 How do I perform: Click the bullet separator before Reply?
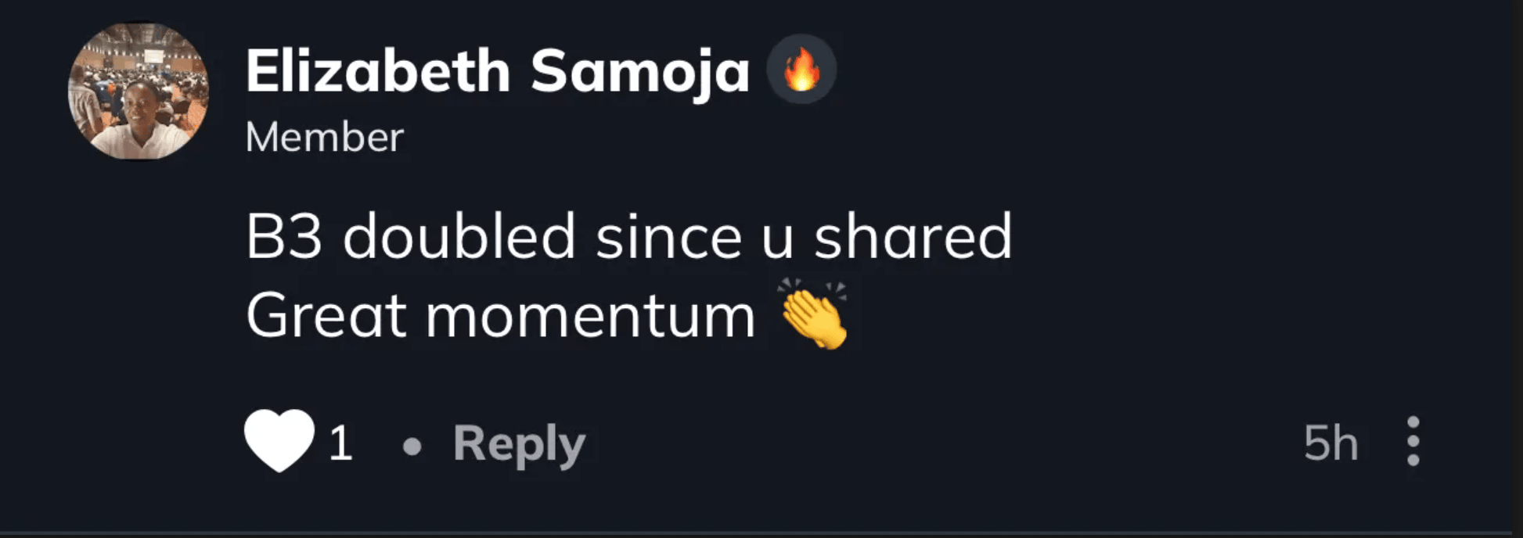(412, 446)
